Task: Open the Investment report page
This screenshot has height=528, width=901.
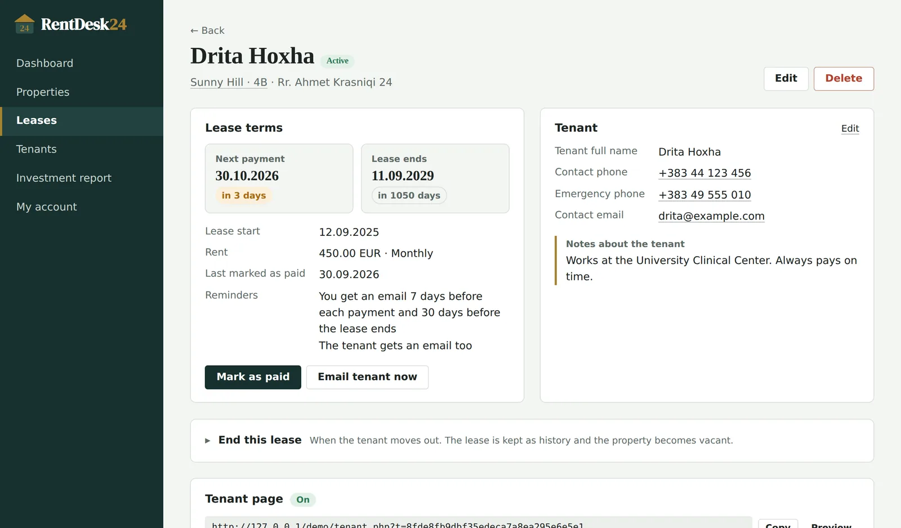Action: [82, 178]
